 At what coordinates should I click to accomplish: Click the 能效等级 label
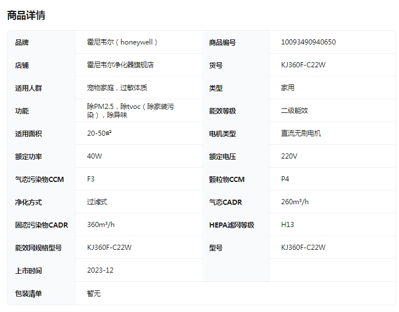coord(223,111)
